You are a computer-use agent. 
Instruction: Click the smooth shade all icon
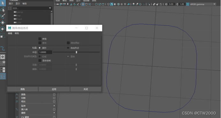[x=112, y=4]
